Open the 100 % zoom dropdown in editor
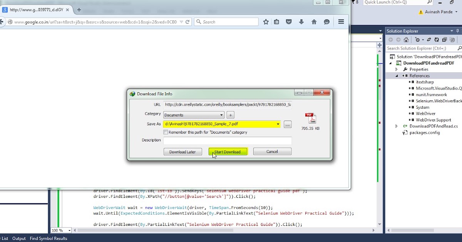This screenshot has width=462, height=242. click(69, 230)
